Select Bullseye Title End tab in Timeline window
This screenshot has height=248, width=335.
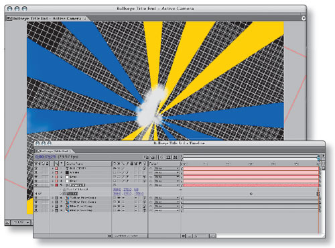pyautogui.click(x=54, y=151)
